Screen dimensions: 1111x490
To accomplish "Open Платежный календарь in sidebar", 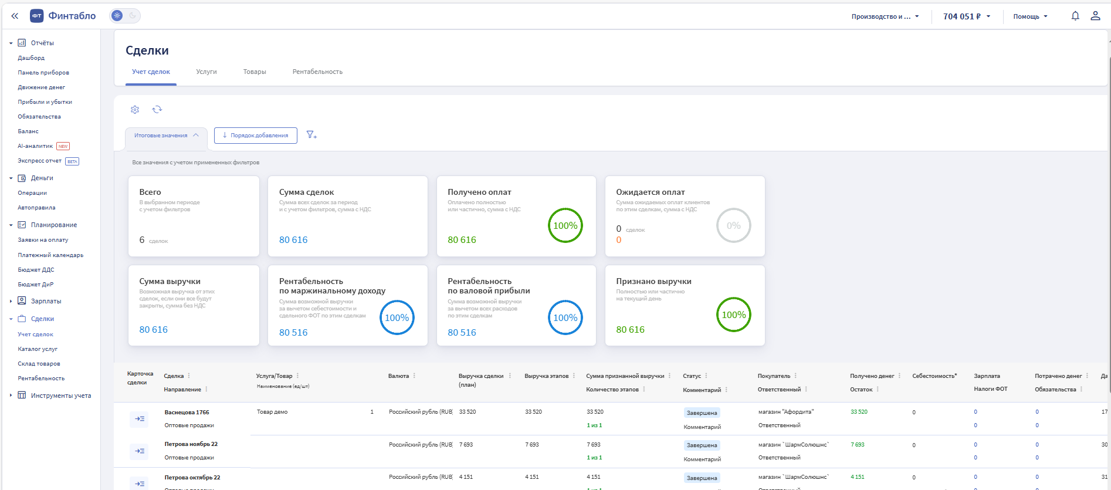I will (x=50, y=255).
